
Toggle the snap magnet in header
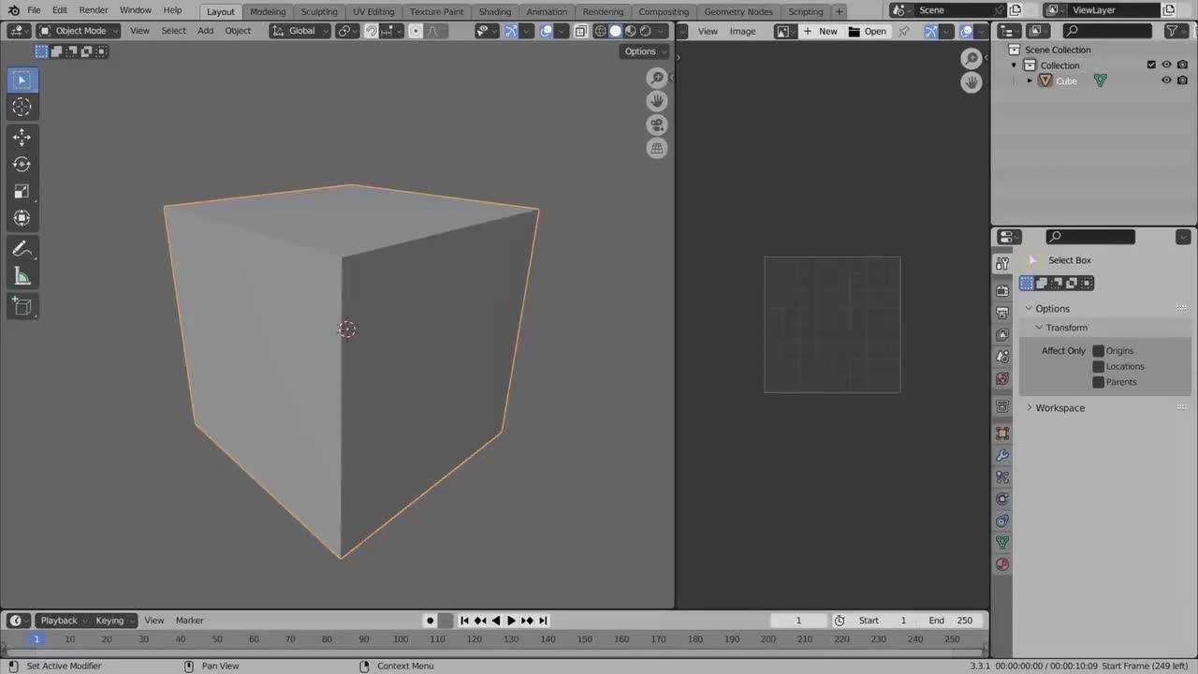coord(371,31)
